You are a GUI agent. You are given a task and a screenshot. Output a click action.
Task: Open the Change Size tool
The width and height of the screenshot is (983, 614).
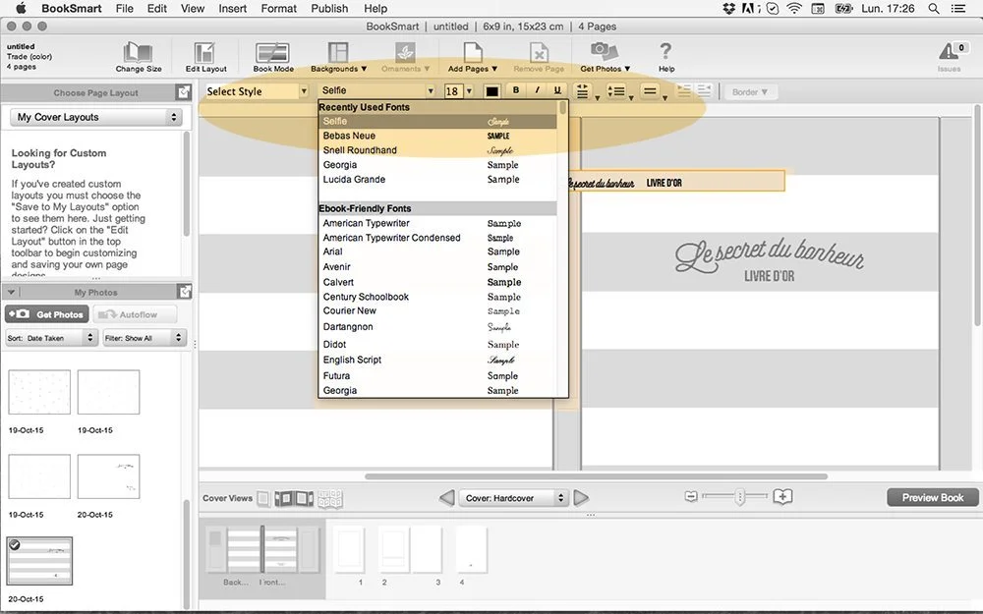(138, 57)
